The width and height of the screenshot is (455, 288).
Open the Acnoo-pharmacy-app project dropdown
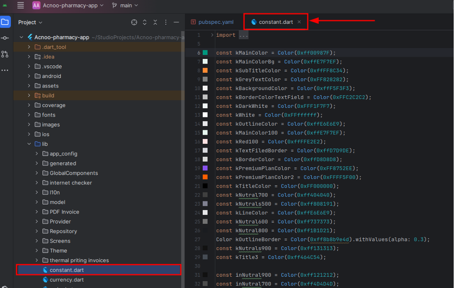pyautogui.click(x=68, y=5)
